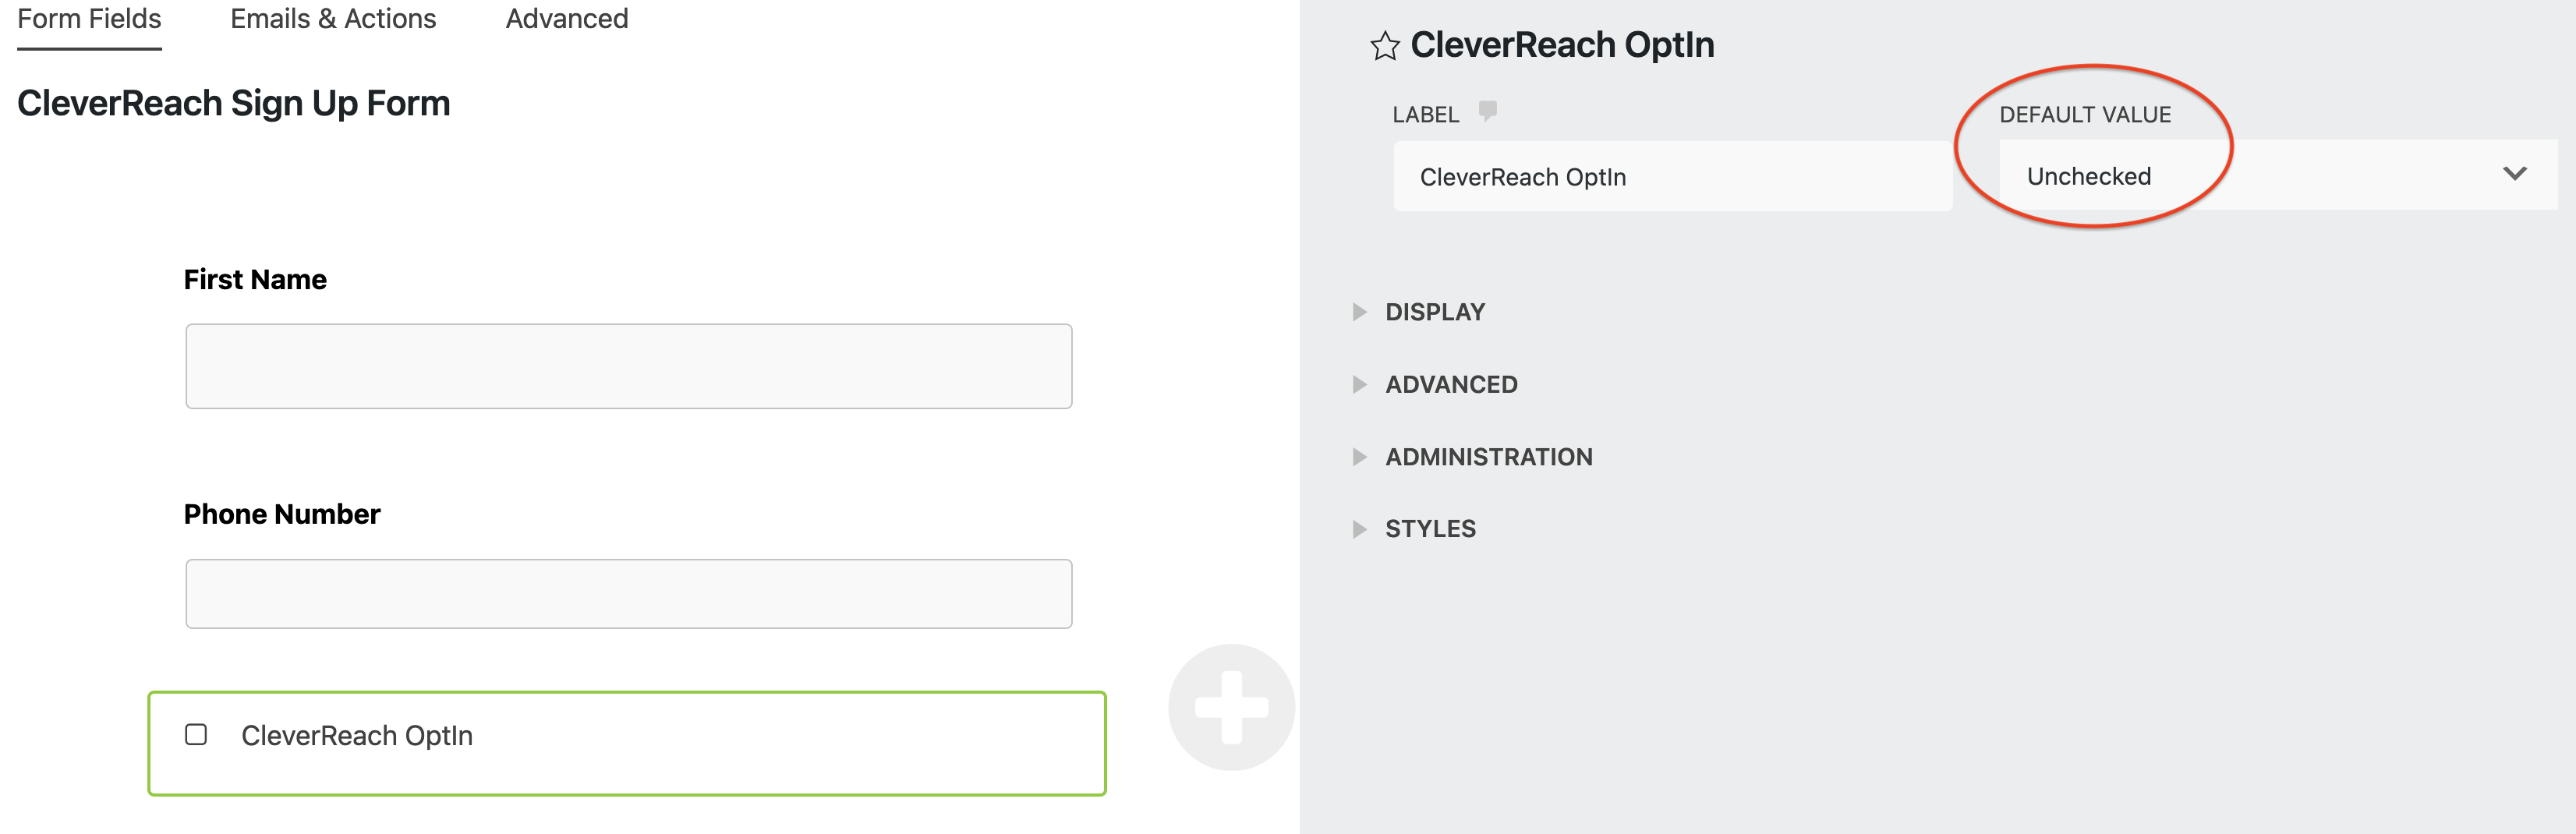Star the CleverReach OptIn field as favorite
The image size is (2576, 834).
(1385, 46)
